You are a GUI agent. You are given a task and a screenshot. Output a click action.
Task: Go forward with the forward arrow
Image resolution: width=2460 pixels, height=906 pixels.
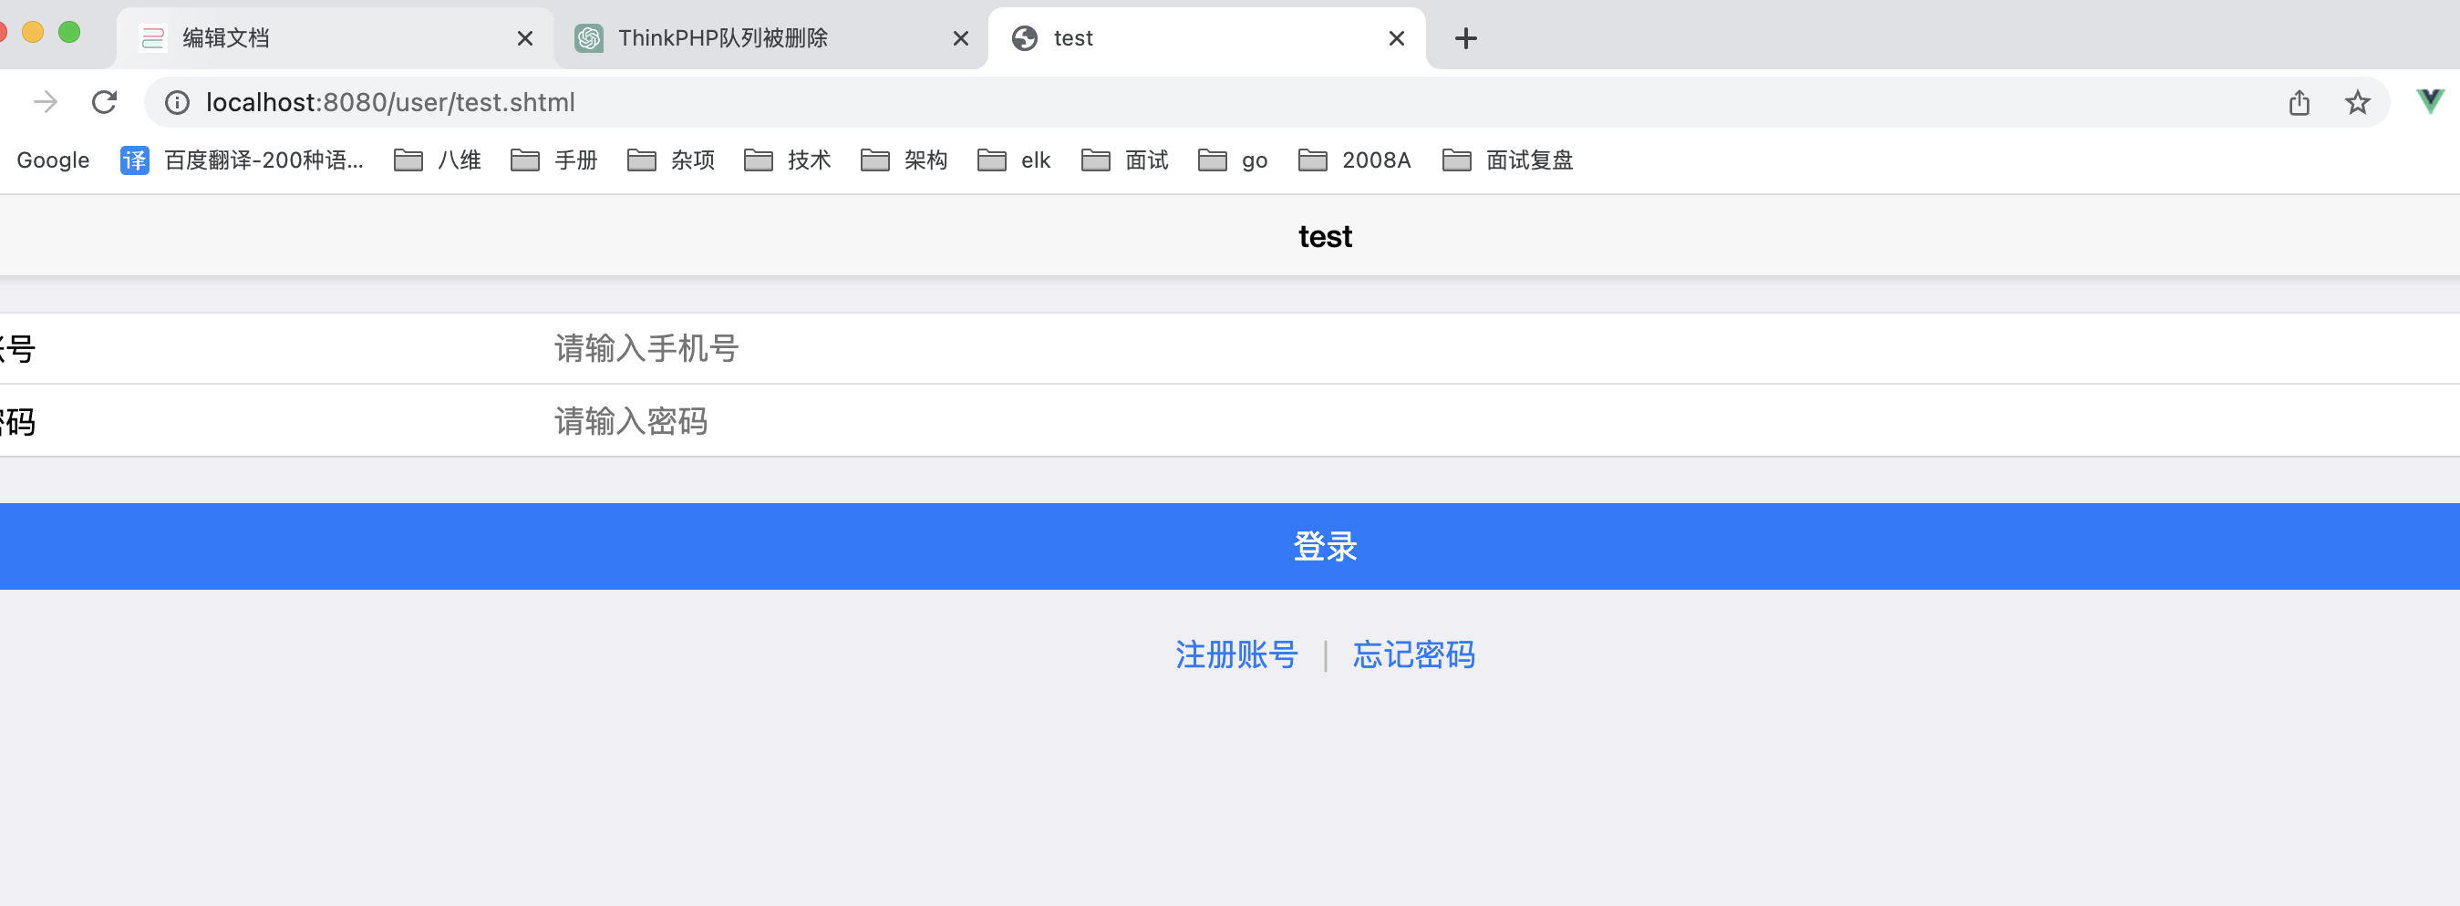pos(45,102)
